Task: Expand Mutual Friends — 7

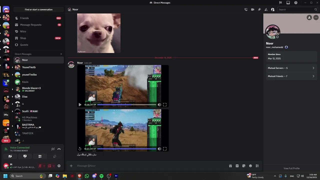Action: [291, 76]
